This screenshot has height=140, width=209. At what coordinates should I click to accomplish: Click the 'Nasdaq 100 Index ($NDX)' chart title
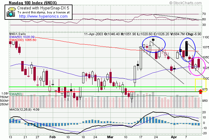pyautogui.click(x=33, y=3)
